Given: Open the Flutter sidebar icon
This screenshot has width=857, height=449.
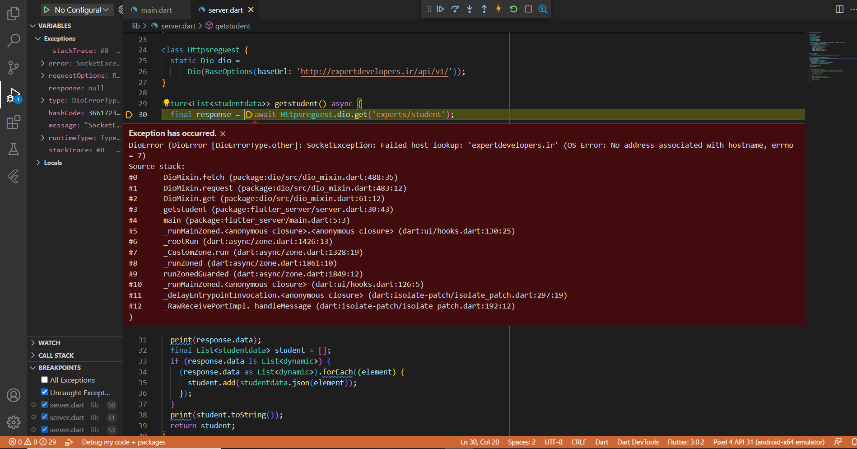Looking at the screenshot, I should (14, 176).
